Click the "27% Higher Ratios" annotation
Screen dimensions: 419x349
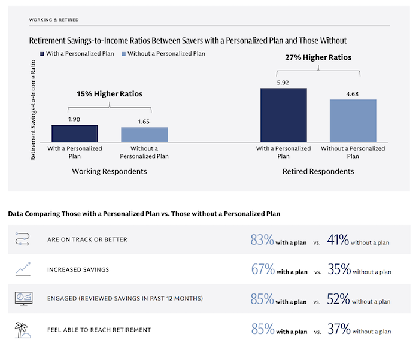pyautogui.click(x=318, y=58)
